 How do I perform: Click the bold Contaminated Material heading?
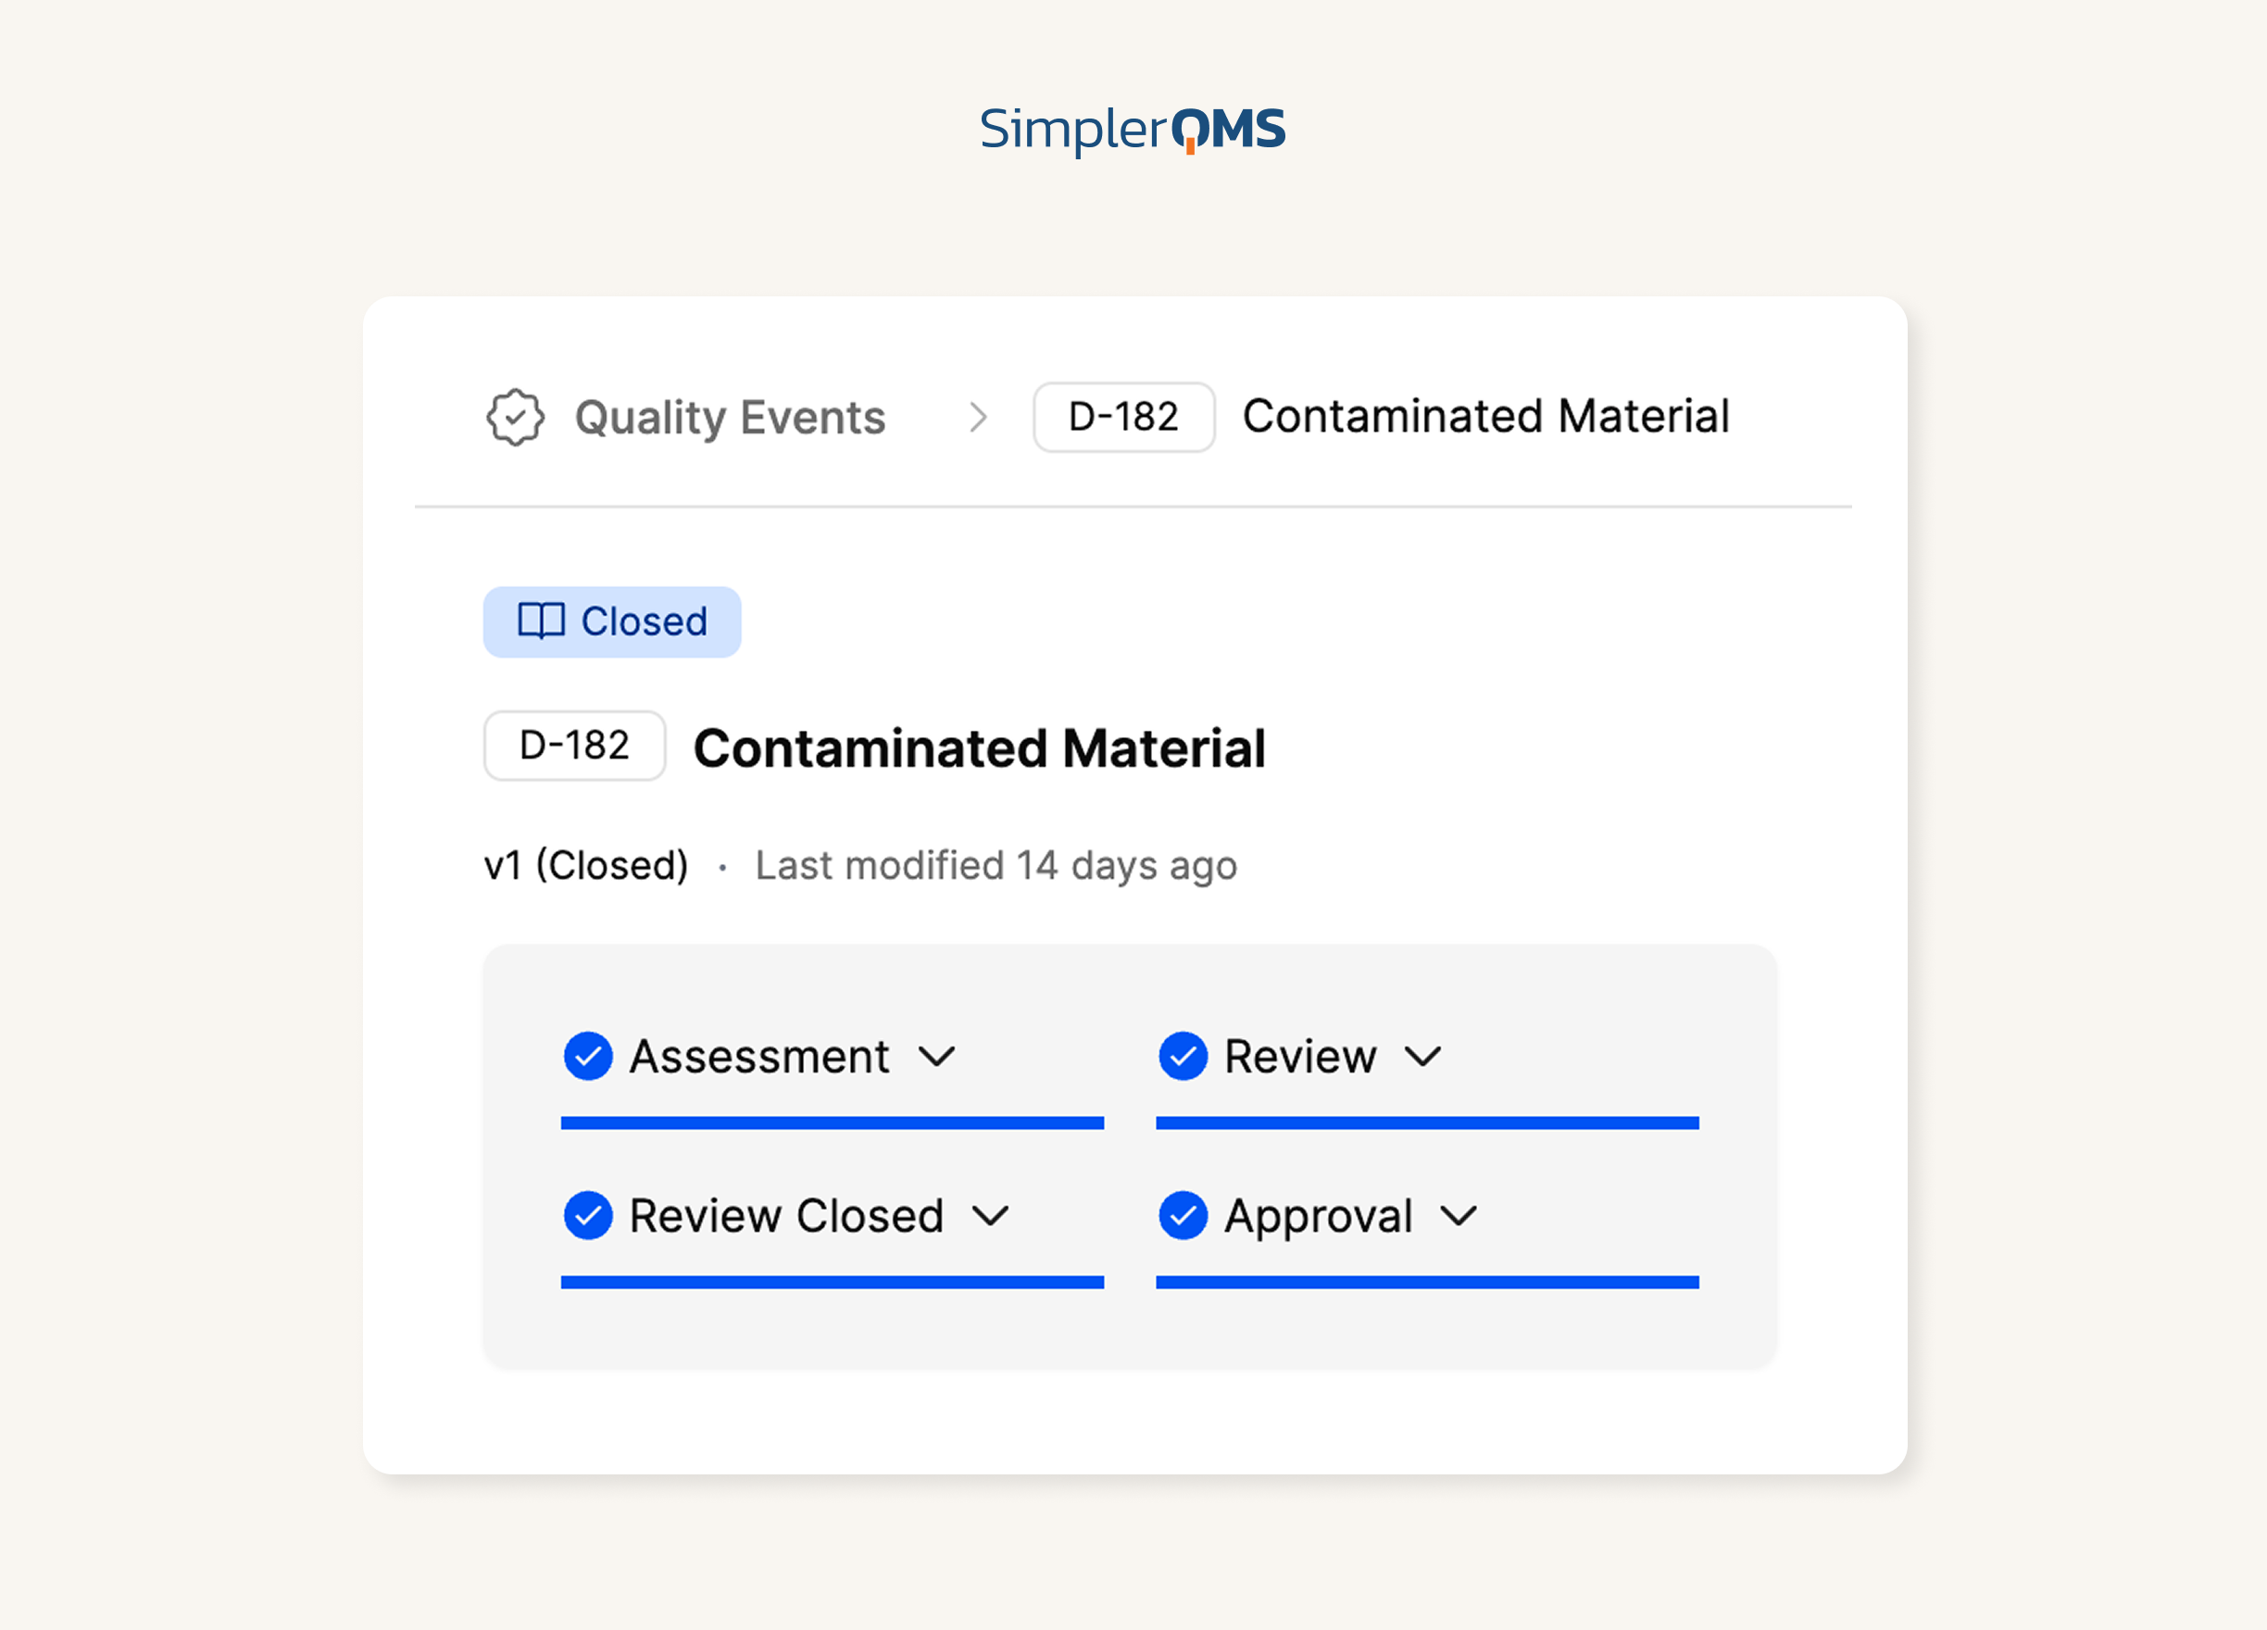980,747
